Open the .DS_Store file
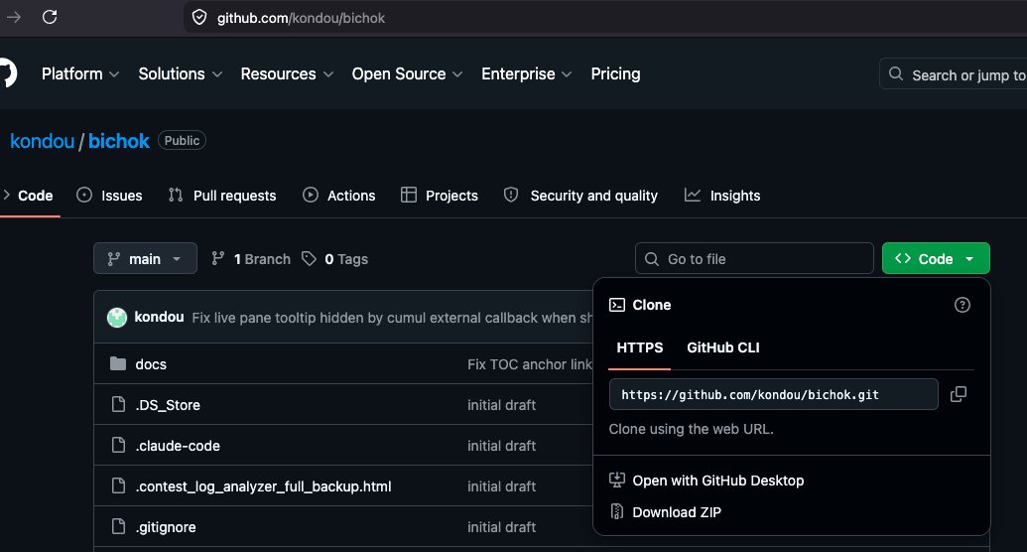 tap(168, 405)
